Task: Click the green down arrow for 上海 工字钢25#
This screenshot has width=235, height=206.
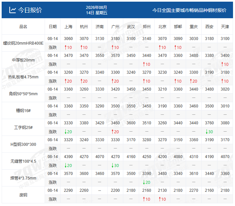Action: [x=65, y=132]
